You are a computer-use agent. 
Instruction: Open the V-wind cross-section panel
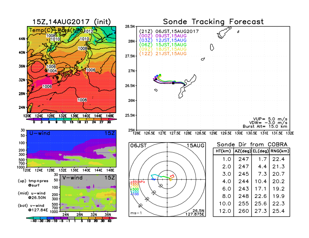[88, 193]
